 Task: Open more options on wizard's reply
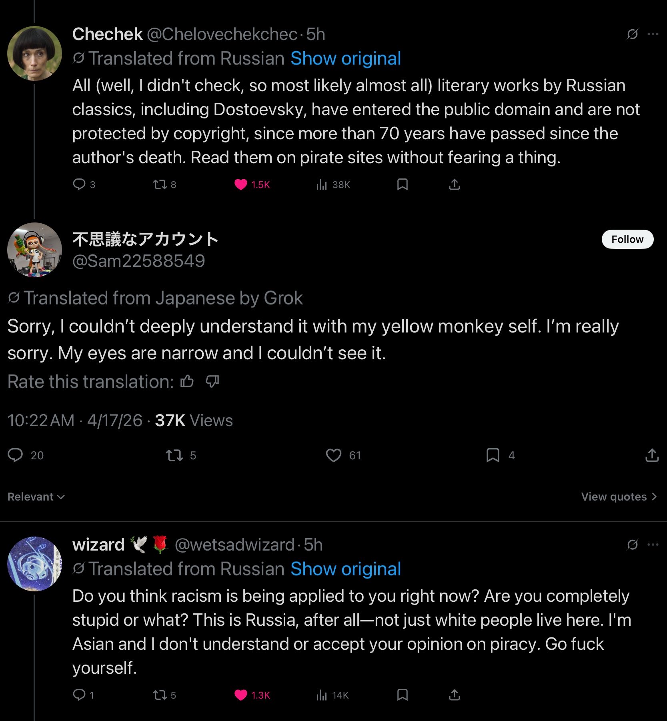[x=653, y=545]
